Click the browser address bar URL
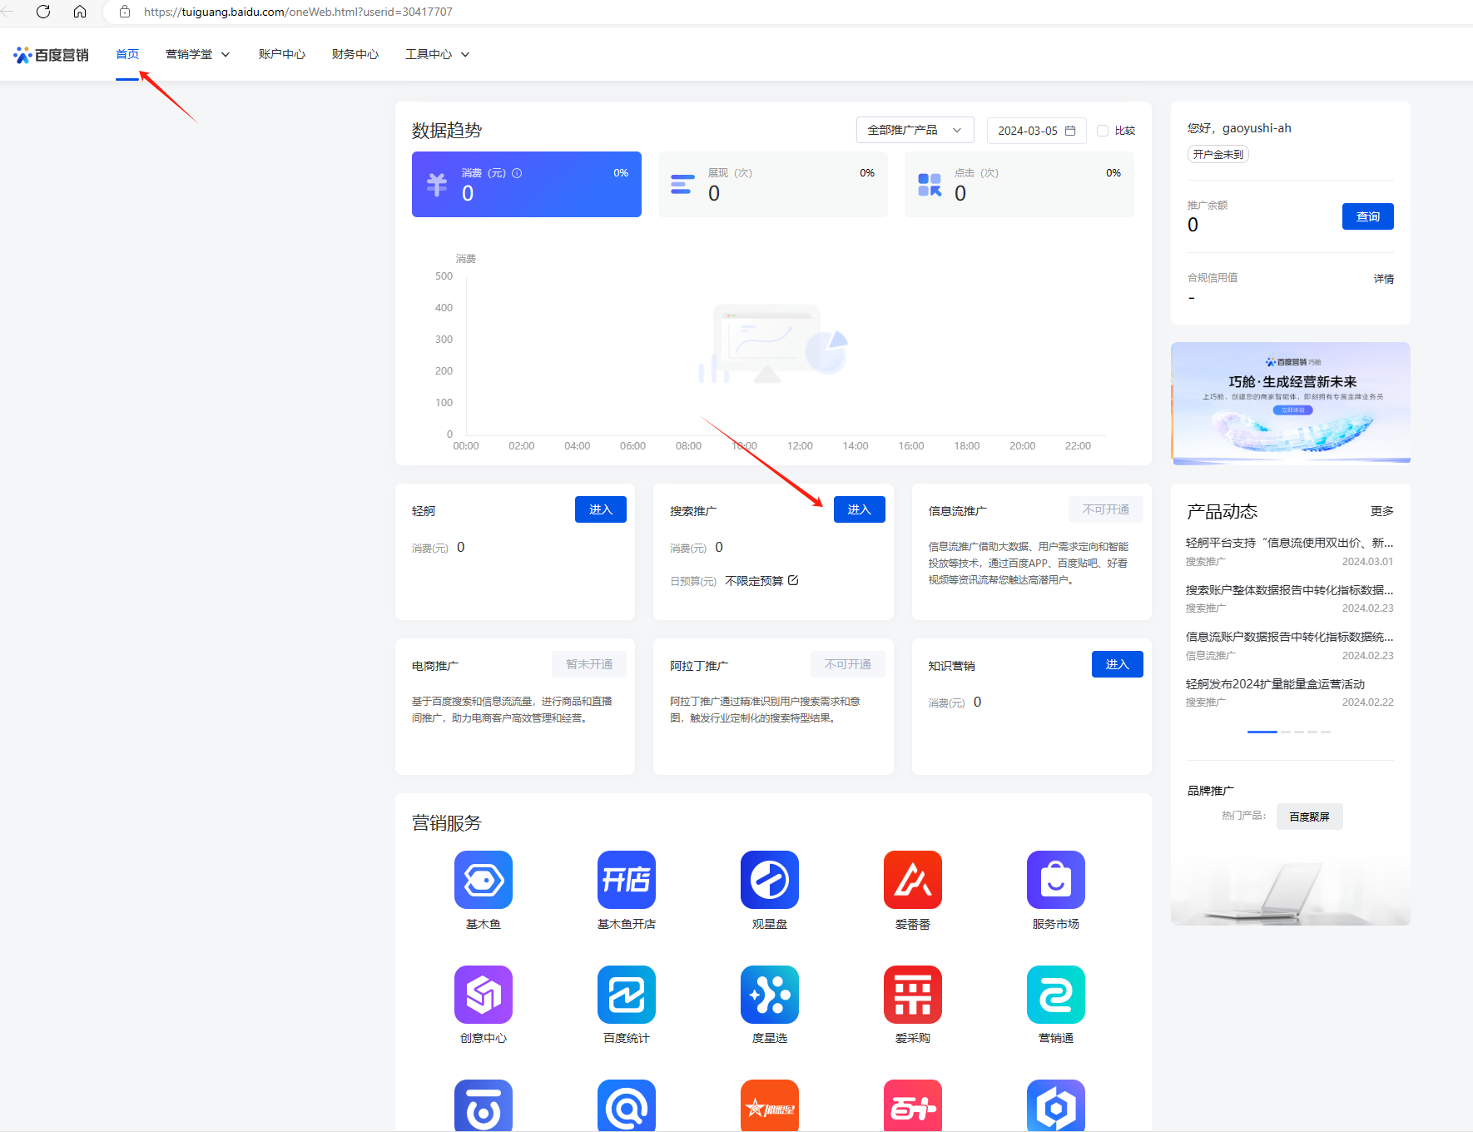Screen dimensions: 1473x1132 point(298,12)
